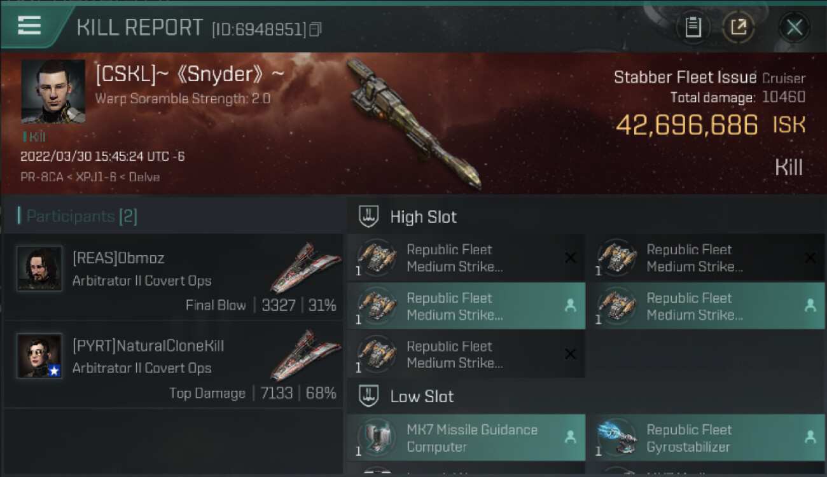
Task: Copy the kill report ID
Action: pyautogui.click(x=316, y=29)
